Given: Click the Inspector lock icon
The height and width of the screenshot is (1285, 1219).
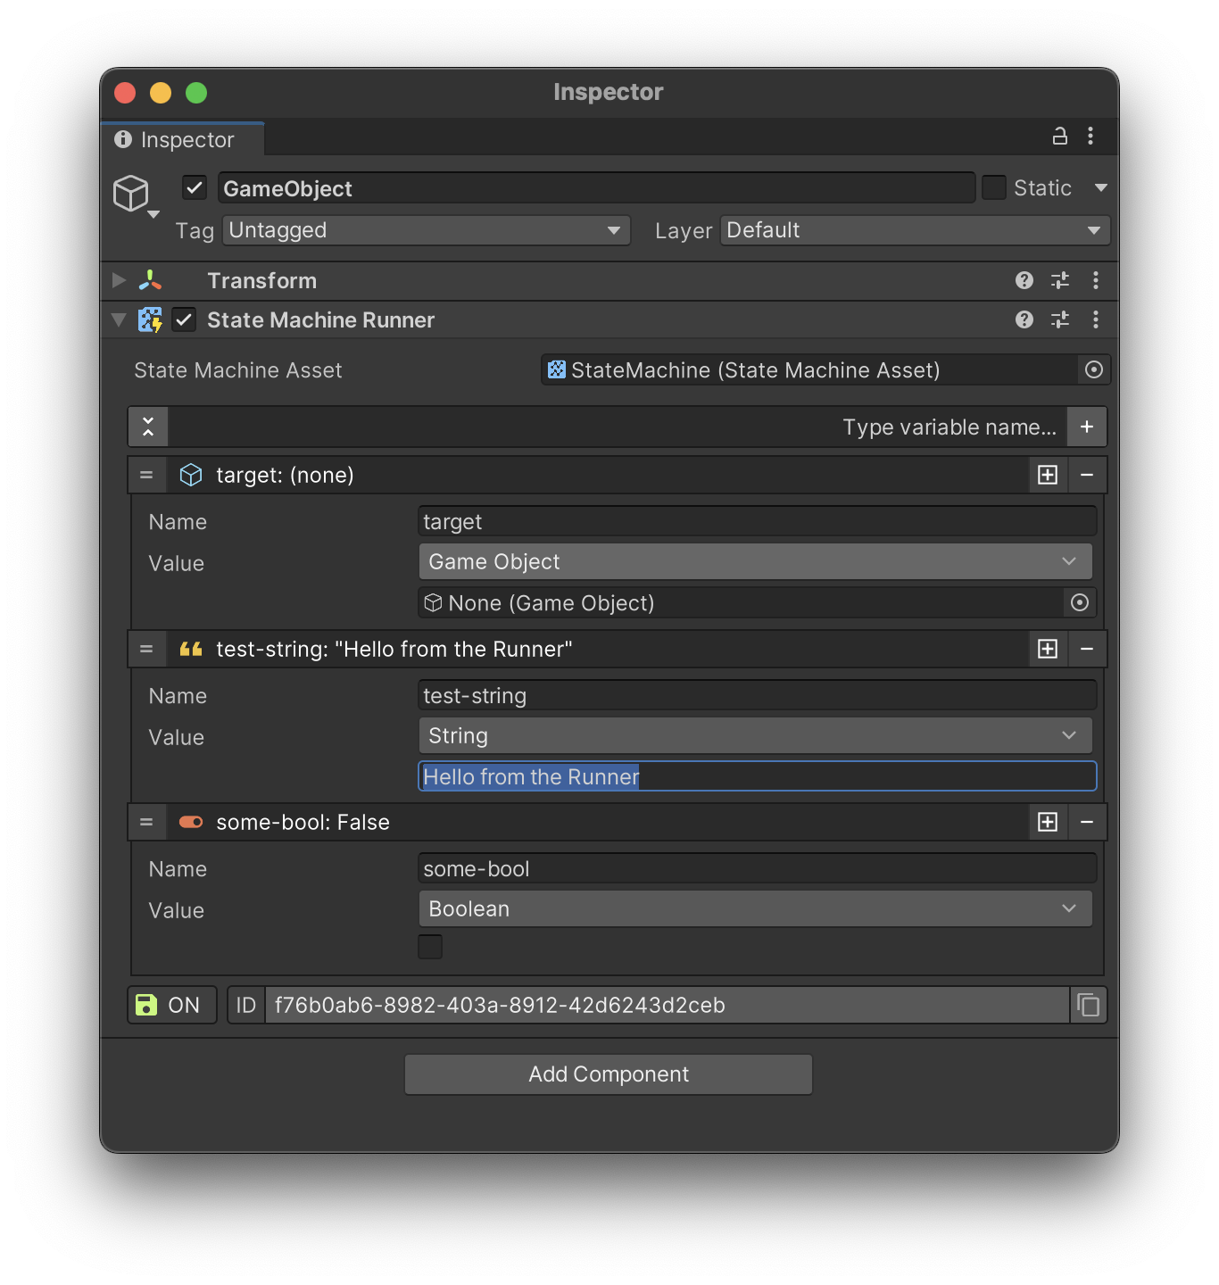Looking at the screenshot, I should click(x=1059, y=137).
